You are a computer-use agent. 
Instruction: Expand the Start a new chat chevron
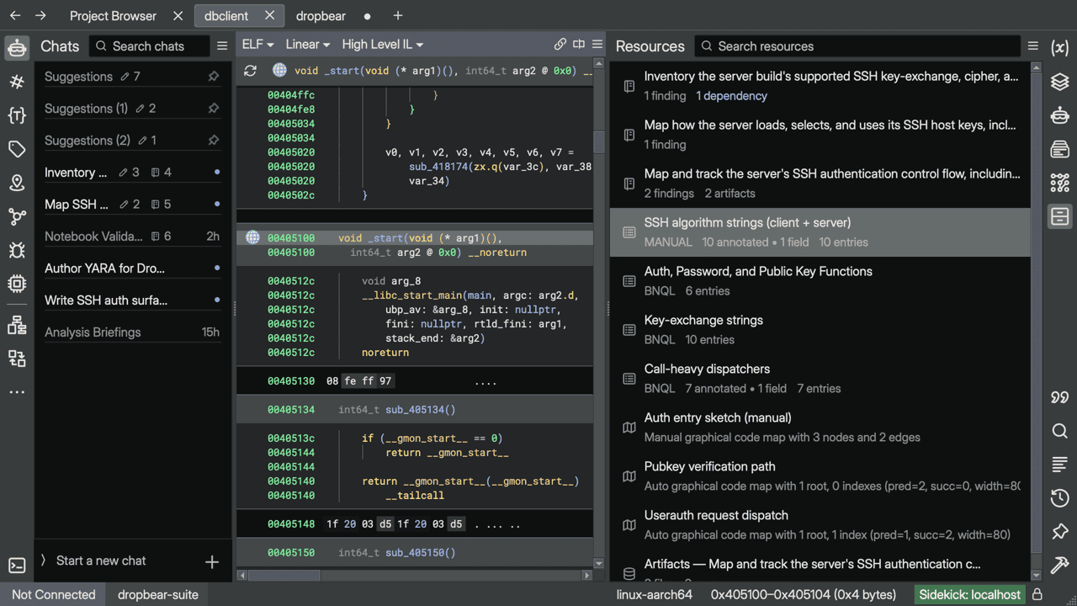pyautogui.click(x=43, y=561)
